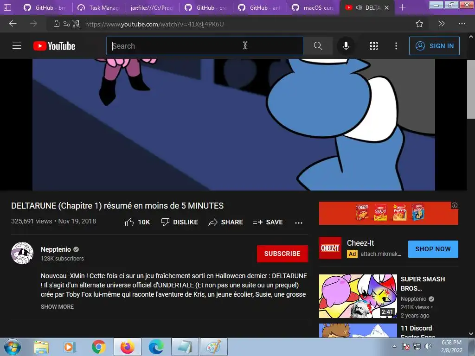The height and width of the screenshot is (356, 475).
Task: Share the video via SHARE
Action: [226, 222]
